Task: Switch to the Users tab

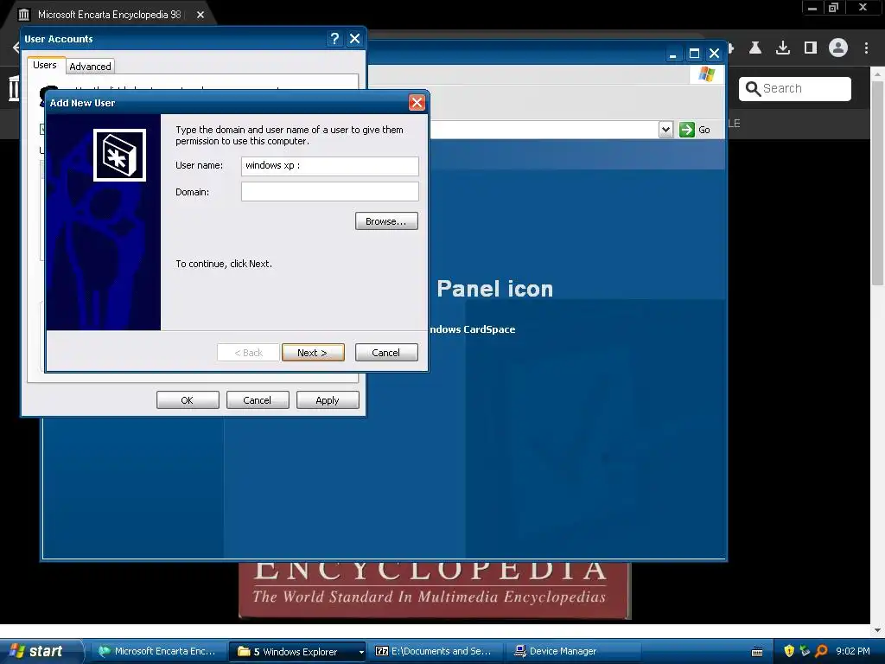Action: pos(45,65)
